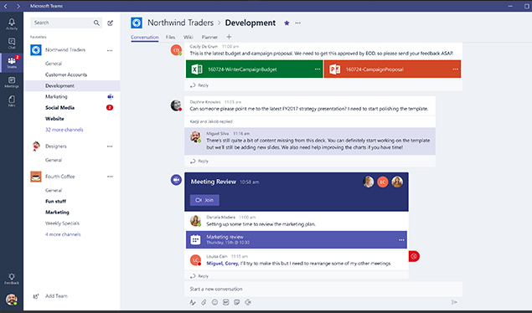532x313 pixels.
Task: Click the attach paperclip icon
Action: [204, 302]
